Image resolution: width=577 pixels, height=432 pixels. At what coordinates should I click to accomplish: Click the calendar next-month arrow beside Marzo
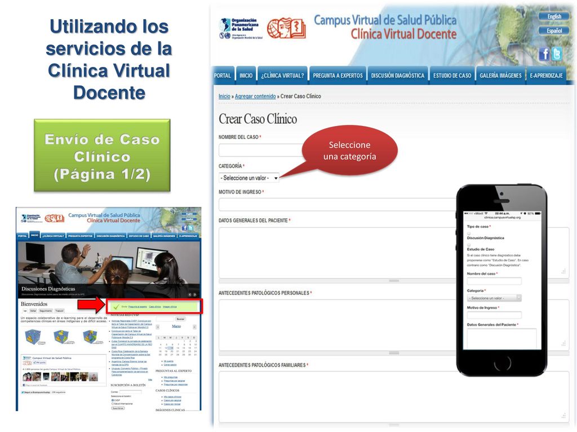[194, 327]
